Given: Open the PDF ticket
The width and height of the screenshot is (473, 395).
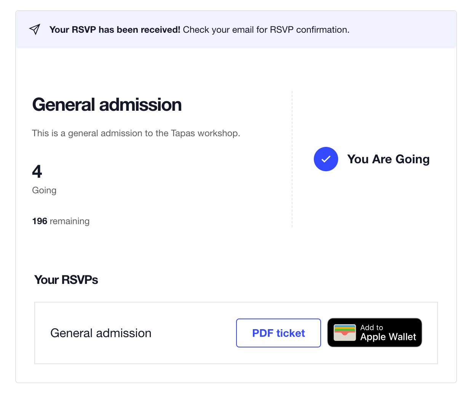Looking at the screenshot, I should pyautogui.click(x=278, y=333).
